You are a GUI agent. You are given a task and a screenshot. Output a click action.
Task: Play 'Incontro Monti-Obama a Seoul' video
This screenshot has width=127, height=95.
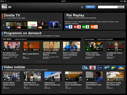coord(11,76)
